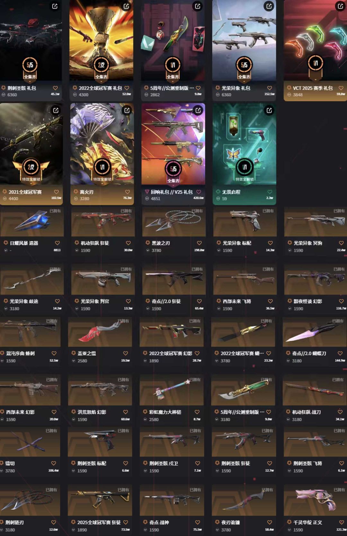347x536 pixels.
Task: Click the 2025全球冠军赛 狂徒 name
Action: point(99,522)
